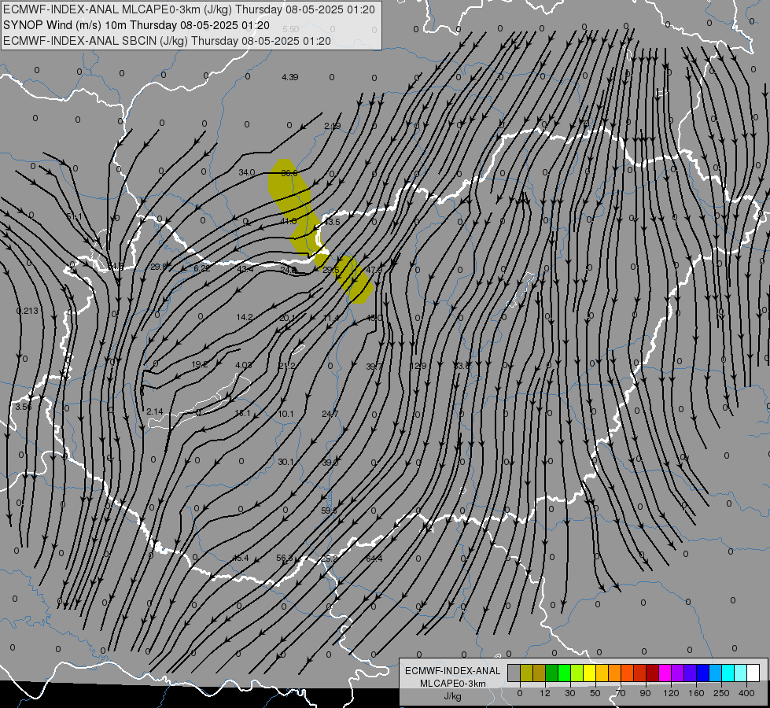This screenshot has height=708, width=770.
Task: Select the bright green legend swatch
Action: click(x=565, y=673)
